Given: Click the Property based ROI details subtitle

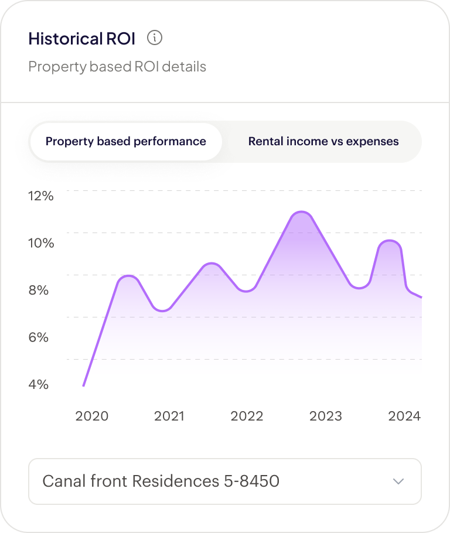Looking at the screenshot, I should click(117, 67).
